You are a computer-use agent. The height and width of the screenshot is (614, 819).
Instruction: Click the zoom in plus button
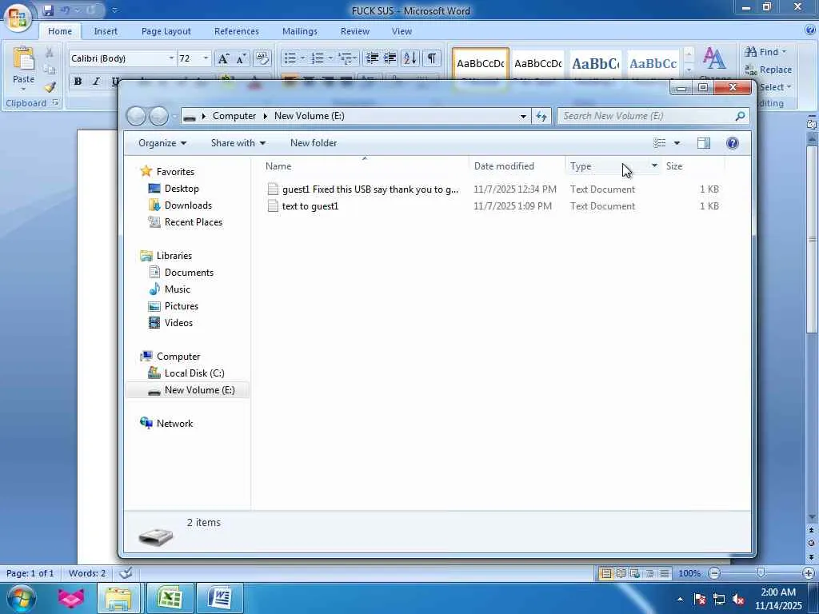[808, 573]
